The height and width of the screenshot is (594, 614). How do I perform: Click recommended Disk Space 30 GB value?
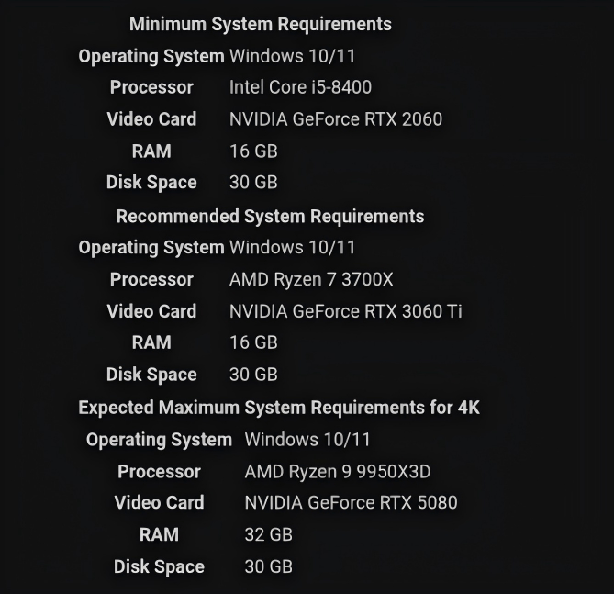253,375
